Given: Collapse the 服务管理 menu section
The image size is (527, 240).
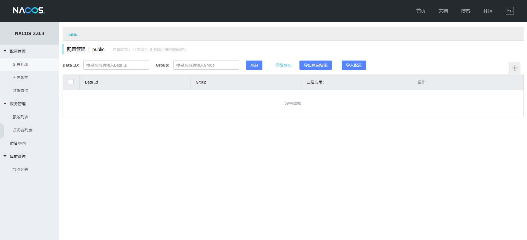Looking at the screenshot, I should click(30, 104).
